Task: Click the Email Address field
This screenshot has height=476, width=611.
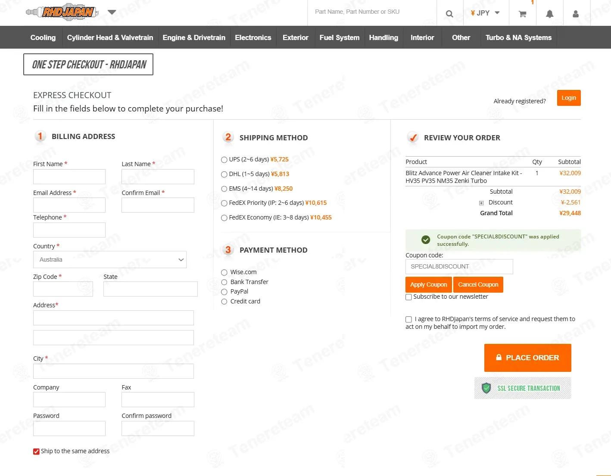Action: click(69, 205)
